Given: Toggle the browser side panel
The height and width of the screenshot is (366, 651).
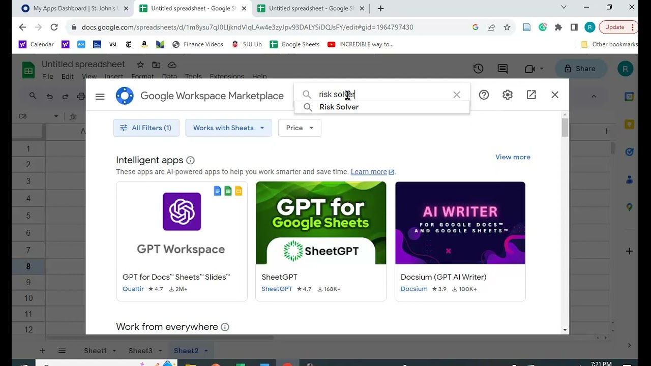Looking at the screenshot, I should point(574,27).
